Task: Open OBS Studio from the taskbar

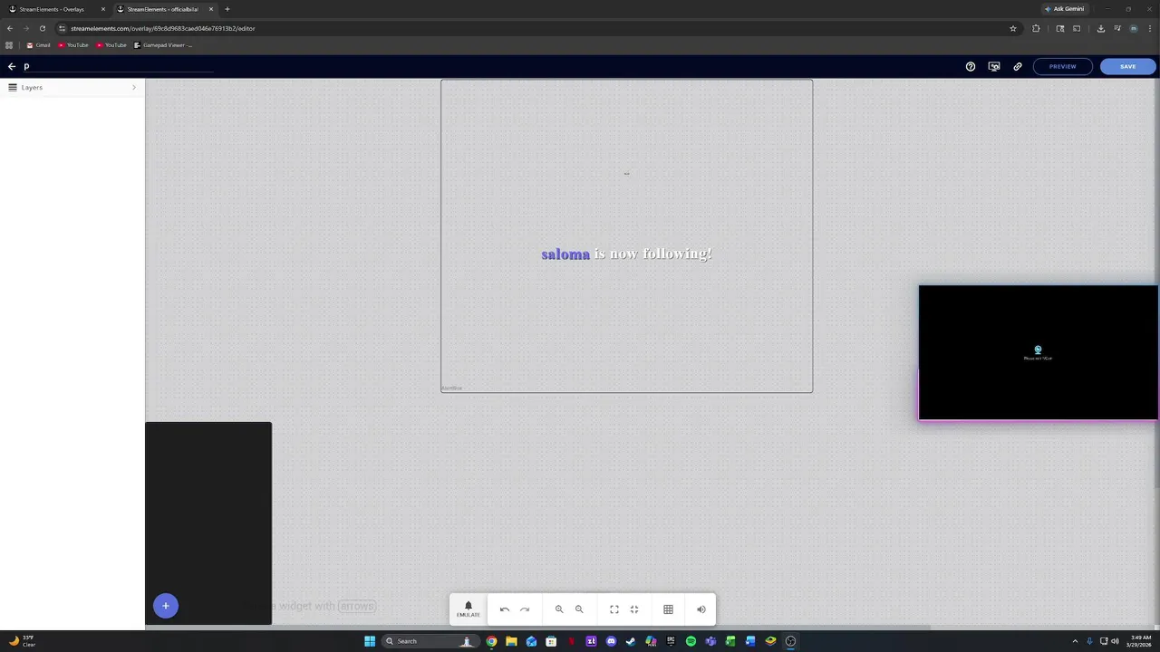Action: (790, 641)
